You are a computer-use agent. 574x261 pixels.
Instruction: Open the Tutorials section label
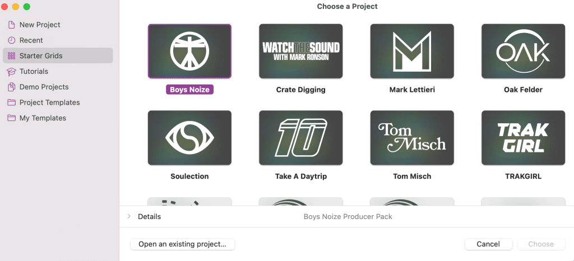(34, 72)
